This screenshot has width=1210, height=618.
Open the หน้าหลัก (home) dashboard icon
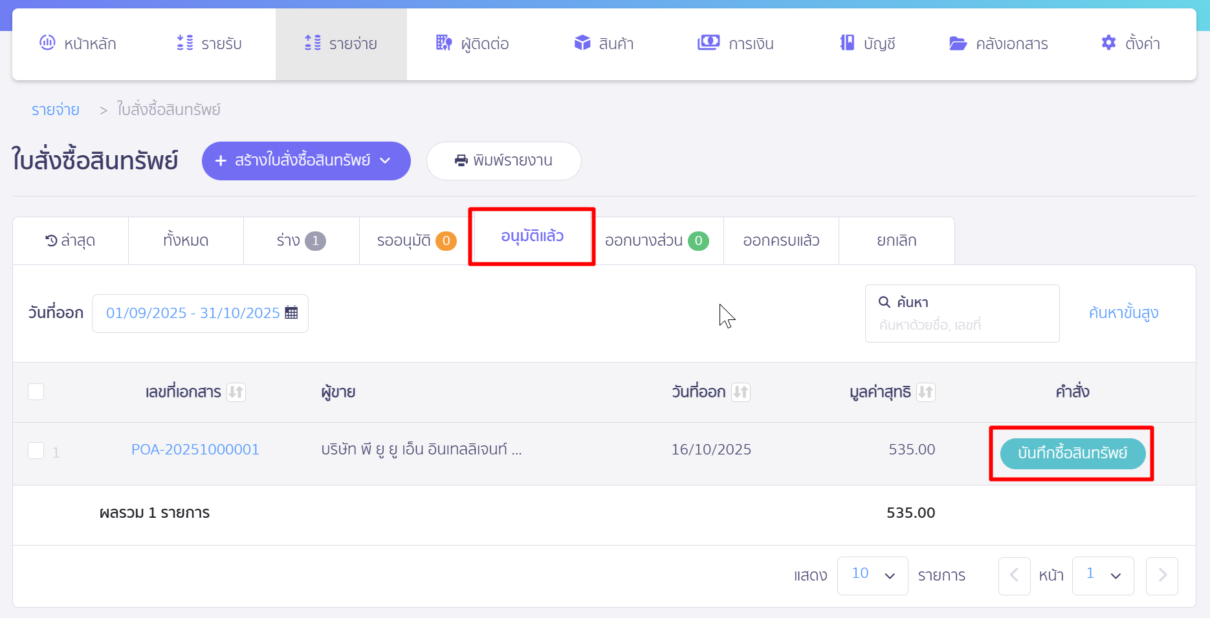pyautogui.click(x=46, y=43)
